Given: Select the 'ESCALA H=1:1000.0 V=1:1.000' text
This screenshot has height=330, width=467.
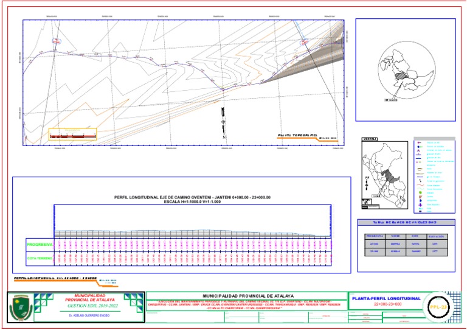Looking at the screenshot, I should pos(192,202).
